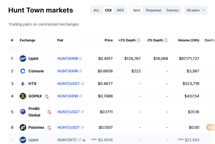The image size is (215, 144).
Task: Click the external link icon for Poloniex HUNT/USDT
Action: (83, 127)
